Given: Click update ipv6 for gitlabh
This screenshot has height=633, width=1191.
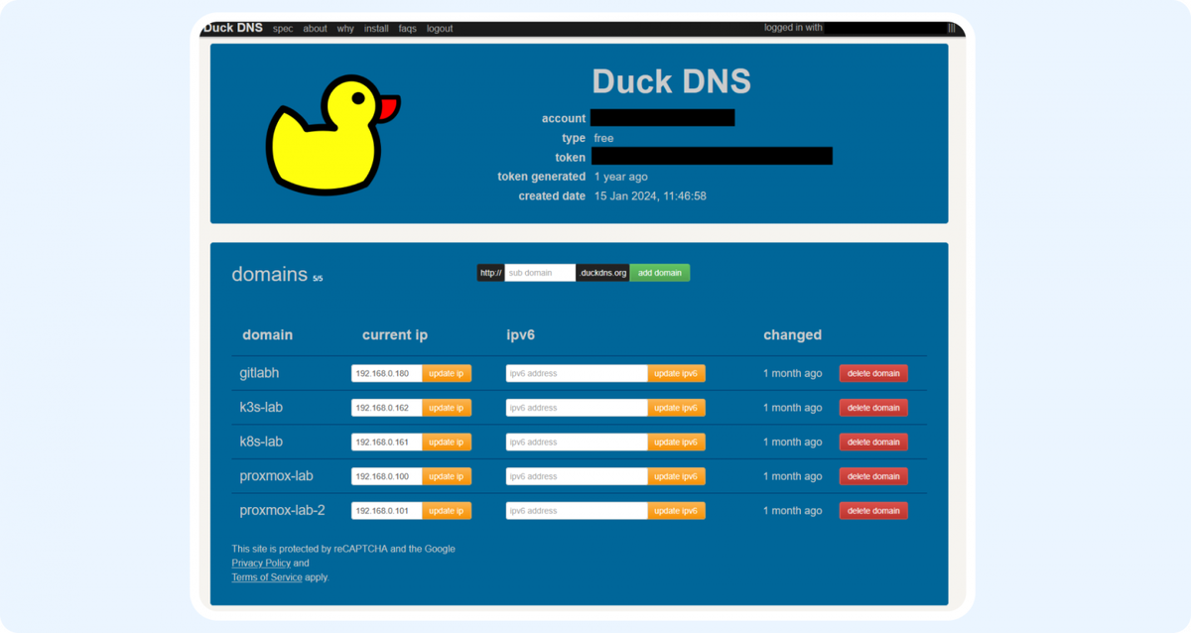Looking at the screenshot, I should (x=677, y=374).
